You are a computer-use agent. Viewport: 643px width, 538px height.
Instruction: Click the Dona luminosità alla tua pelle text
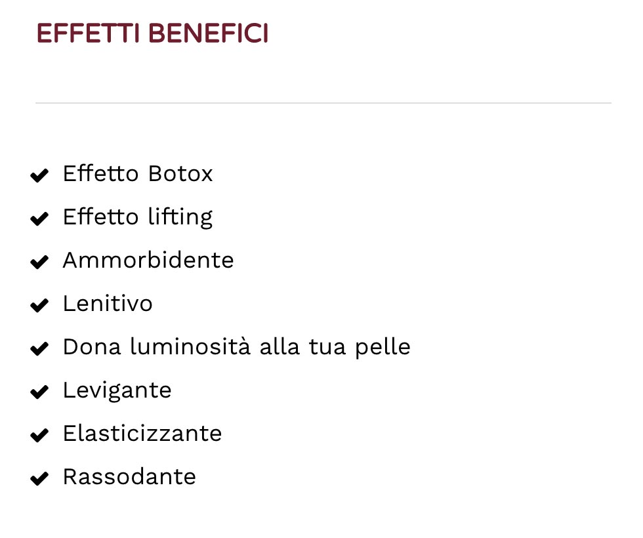[237, 347]
